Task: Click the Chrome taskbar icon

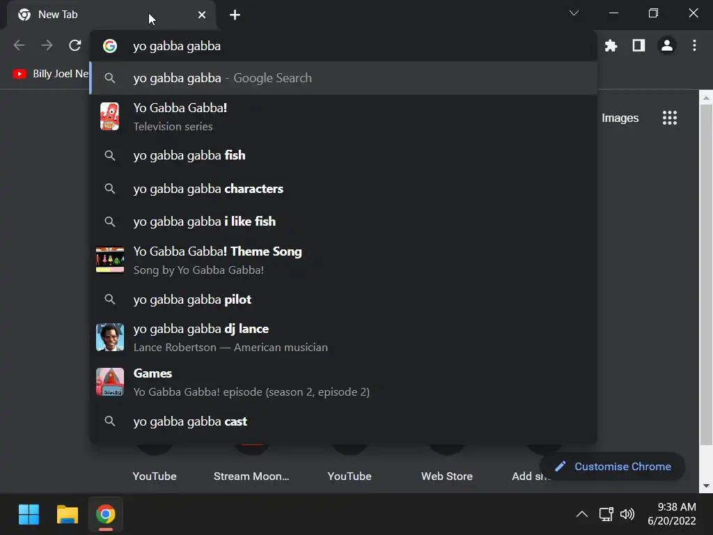Action: [106, 515]
